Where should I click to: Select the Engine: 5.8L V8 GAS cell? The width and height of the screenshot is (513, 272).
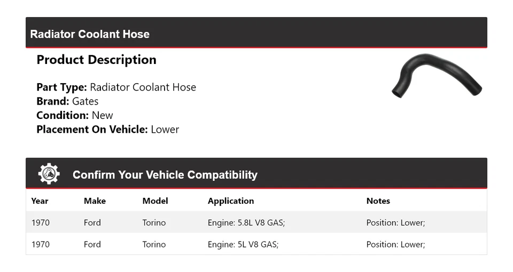(x=246, y=222)
